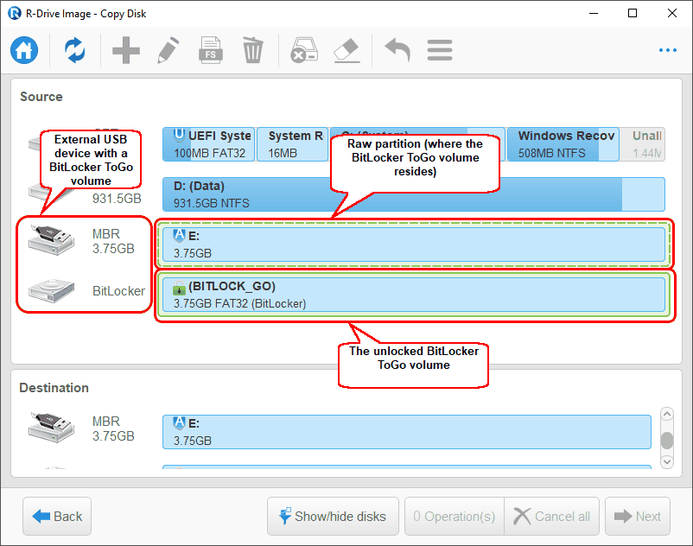Click the Cancel all button
Screen dimensions: 693x546
click(551, 516)
